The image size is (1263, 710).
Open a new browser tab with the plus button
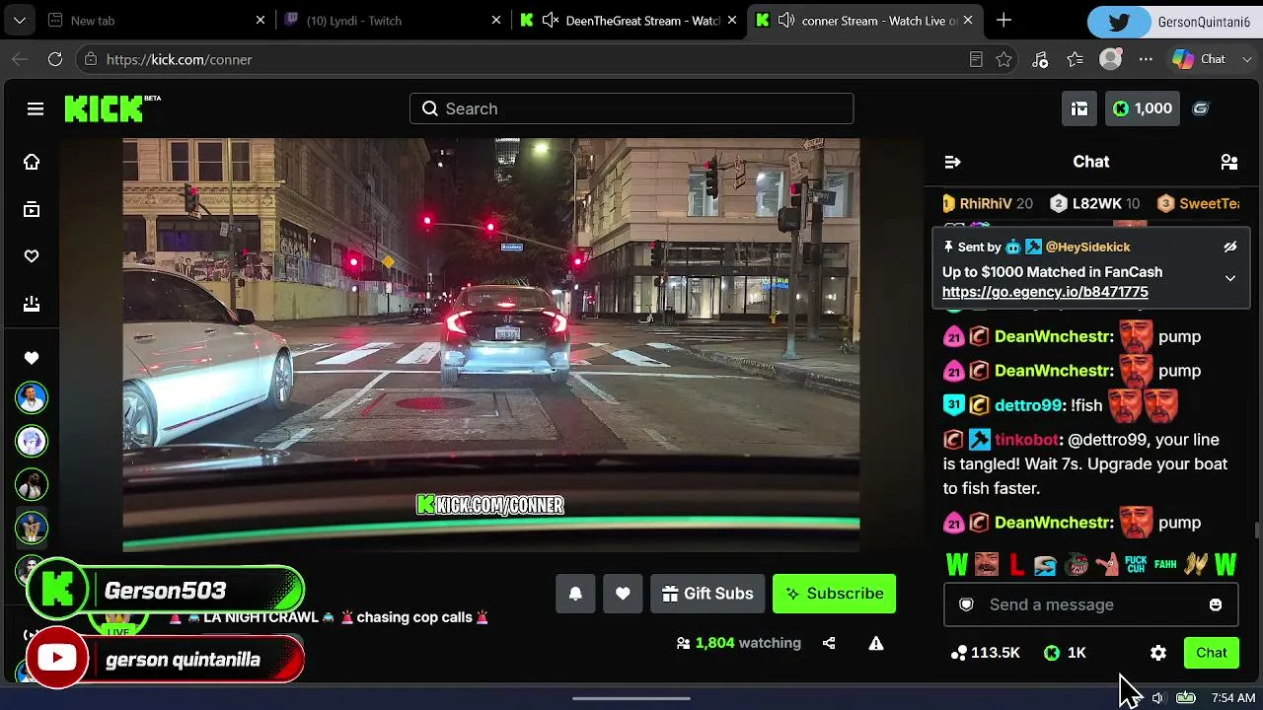(1003, 21)
